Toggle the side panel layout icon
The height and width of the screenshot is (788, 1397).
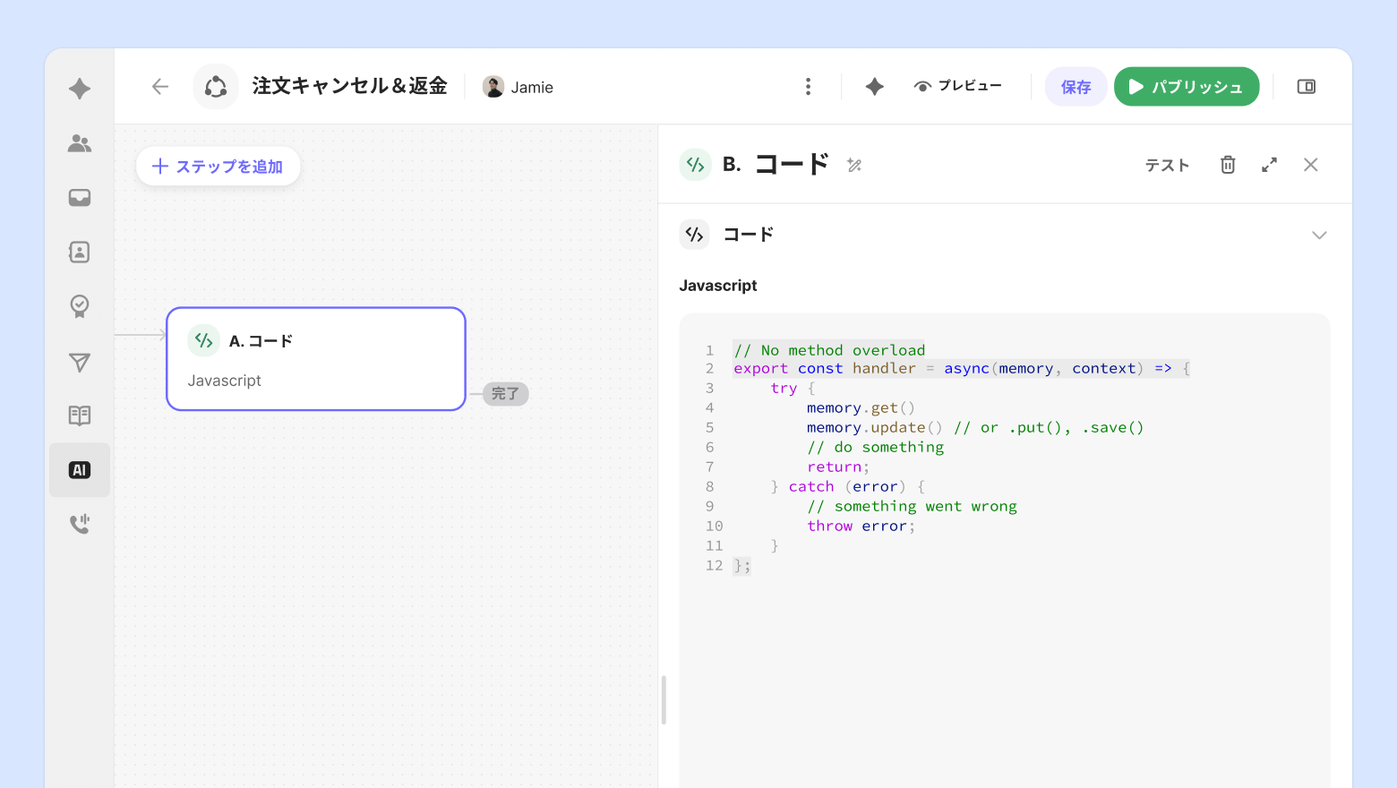pyautogui.click(x=1307, y=87)
